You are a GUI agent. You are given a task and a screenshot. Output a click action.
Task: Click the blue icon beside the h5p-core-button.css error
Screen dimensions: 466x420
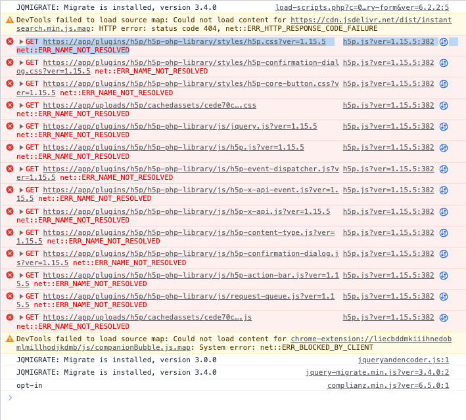point(444,83)
